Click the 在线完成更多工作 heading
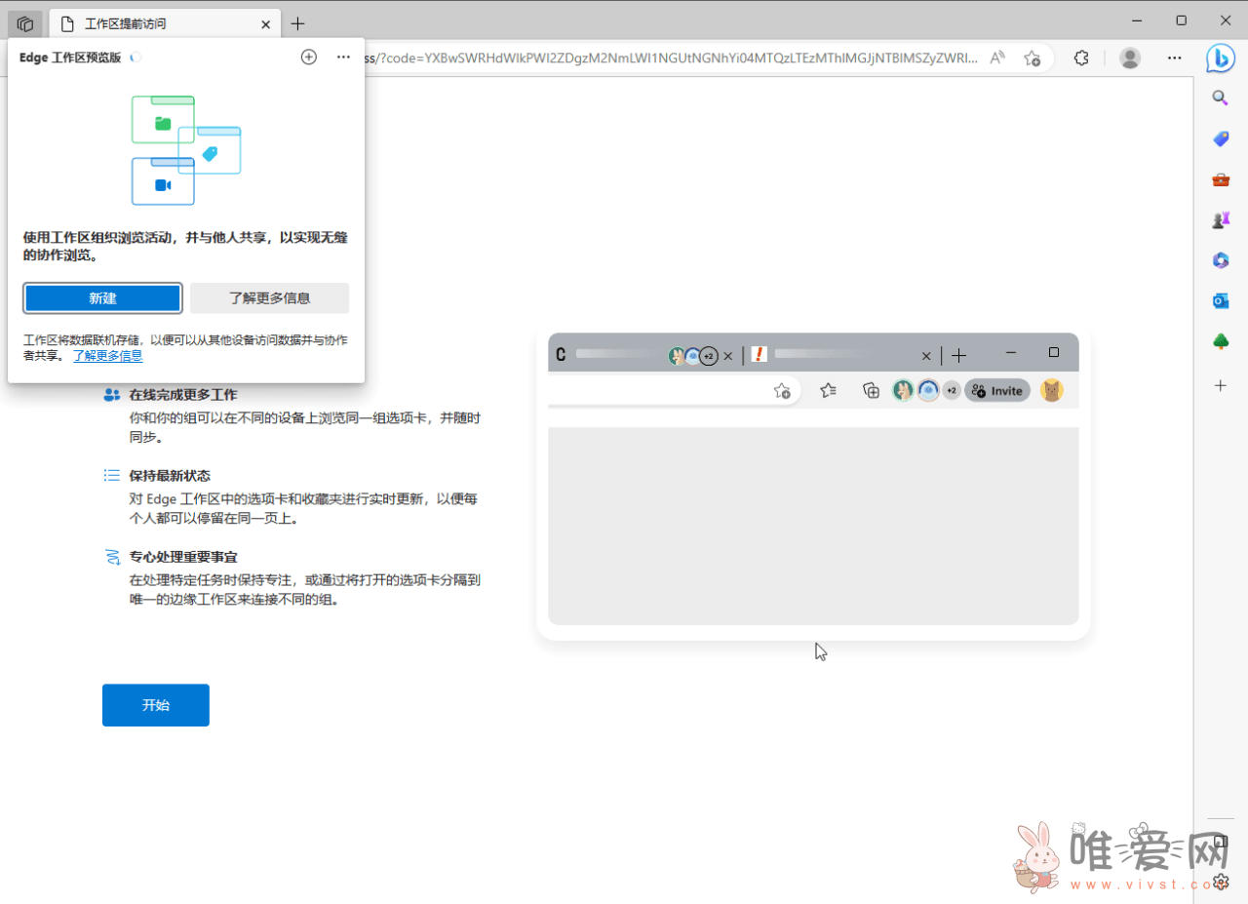This screenshot has width=1248, height=904. click(x=183, y=395)
